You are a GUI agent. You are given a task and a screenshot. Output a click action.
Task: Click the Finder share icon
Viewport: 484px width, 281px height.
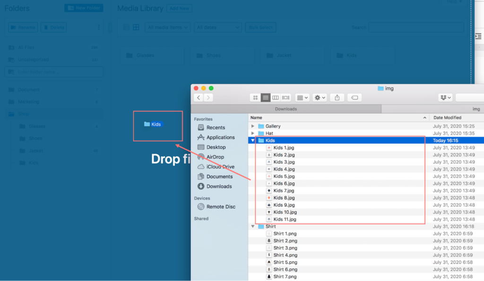pos(337,98)
